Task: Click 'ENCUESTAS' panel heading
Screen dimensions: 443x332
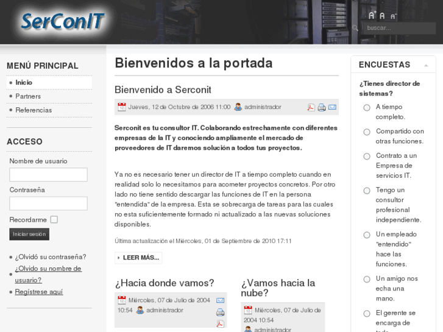Action: pyautogui.click(x=385, y=65)
